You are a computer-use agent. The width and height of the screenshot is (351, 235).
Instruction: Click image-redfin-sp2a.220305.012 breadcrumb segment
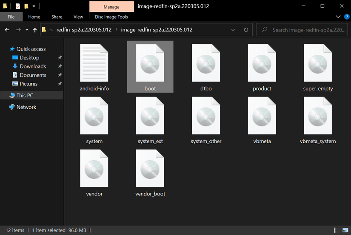click(x=157, y=30)
